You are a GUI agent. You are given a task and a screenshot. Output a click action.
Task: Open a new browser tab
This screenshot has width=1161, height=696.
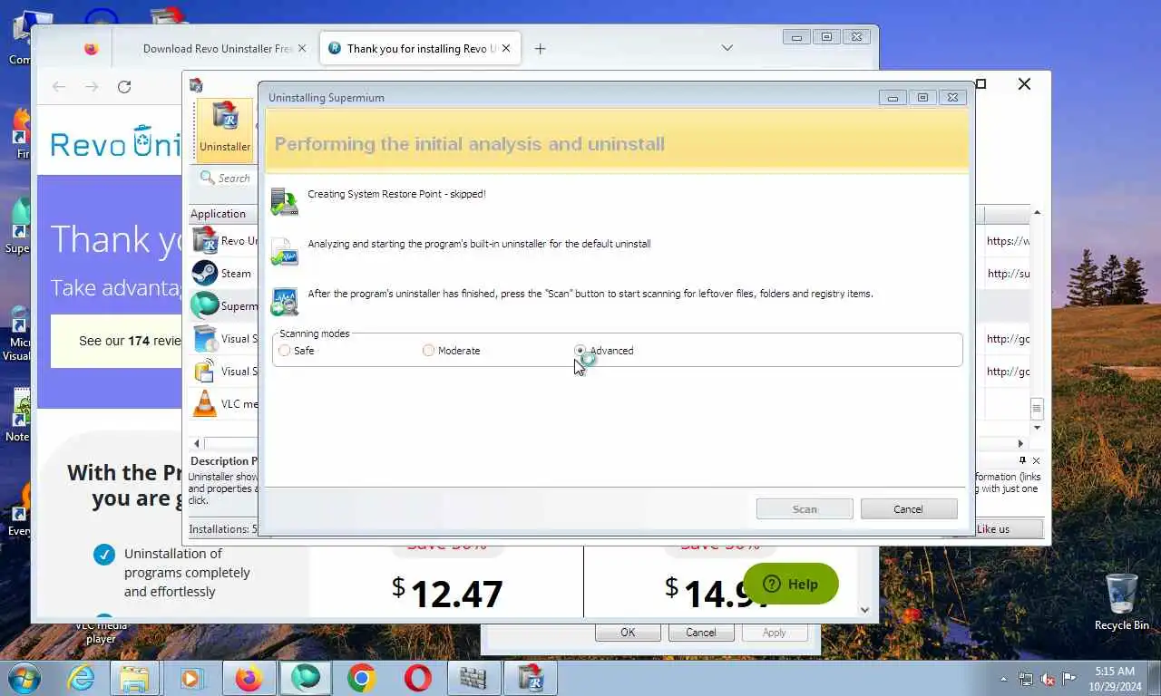point(540,49)
